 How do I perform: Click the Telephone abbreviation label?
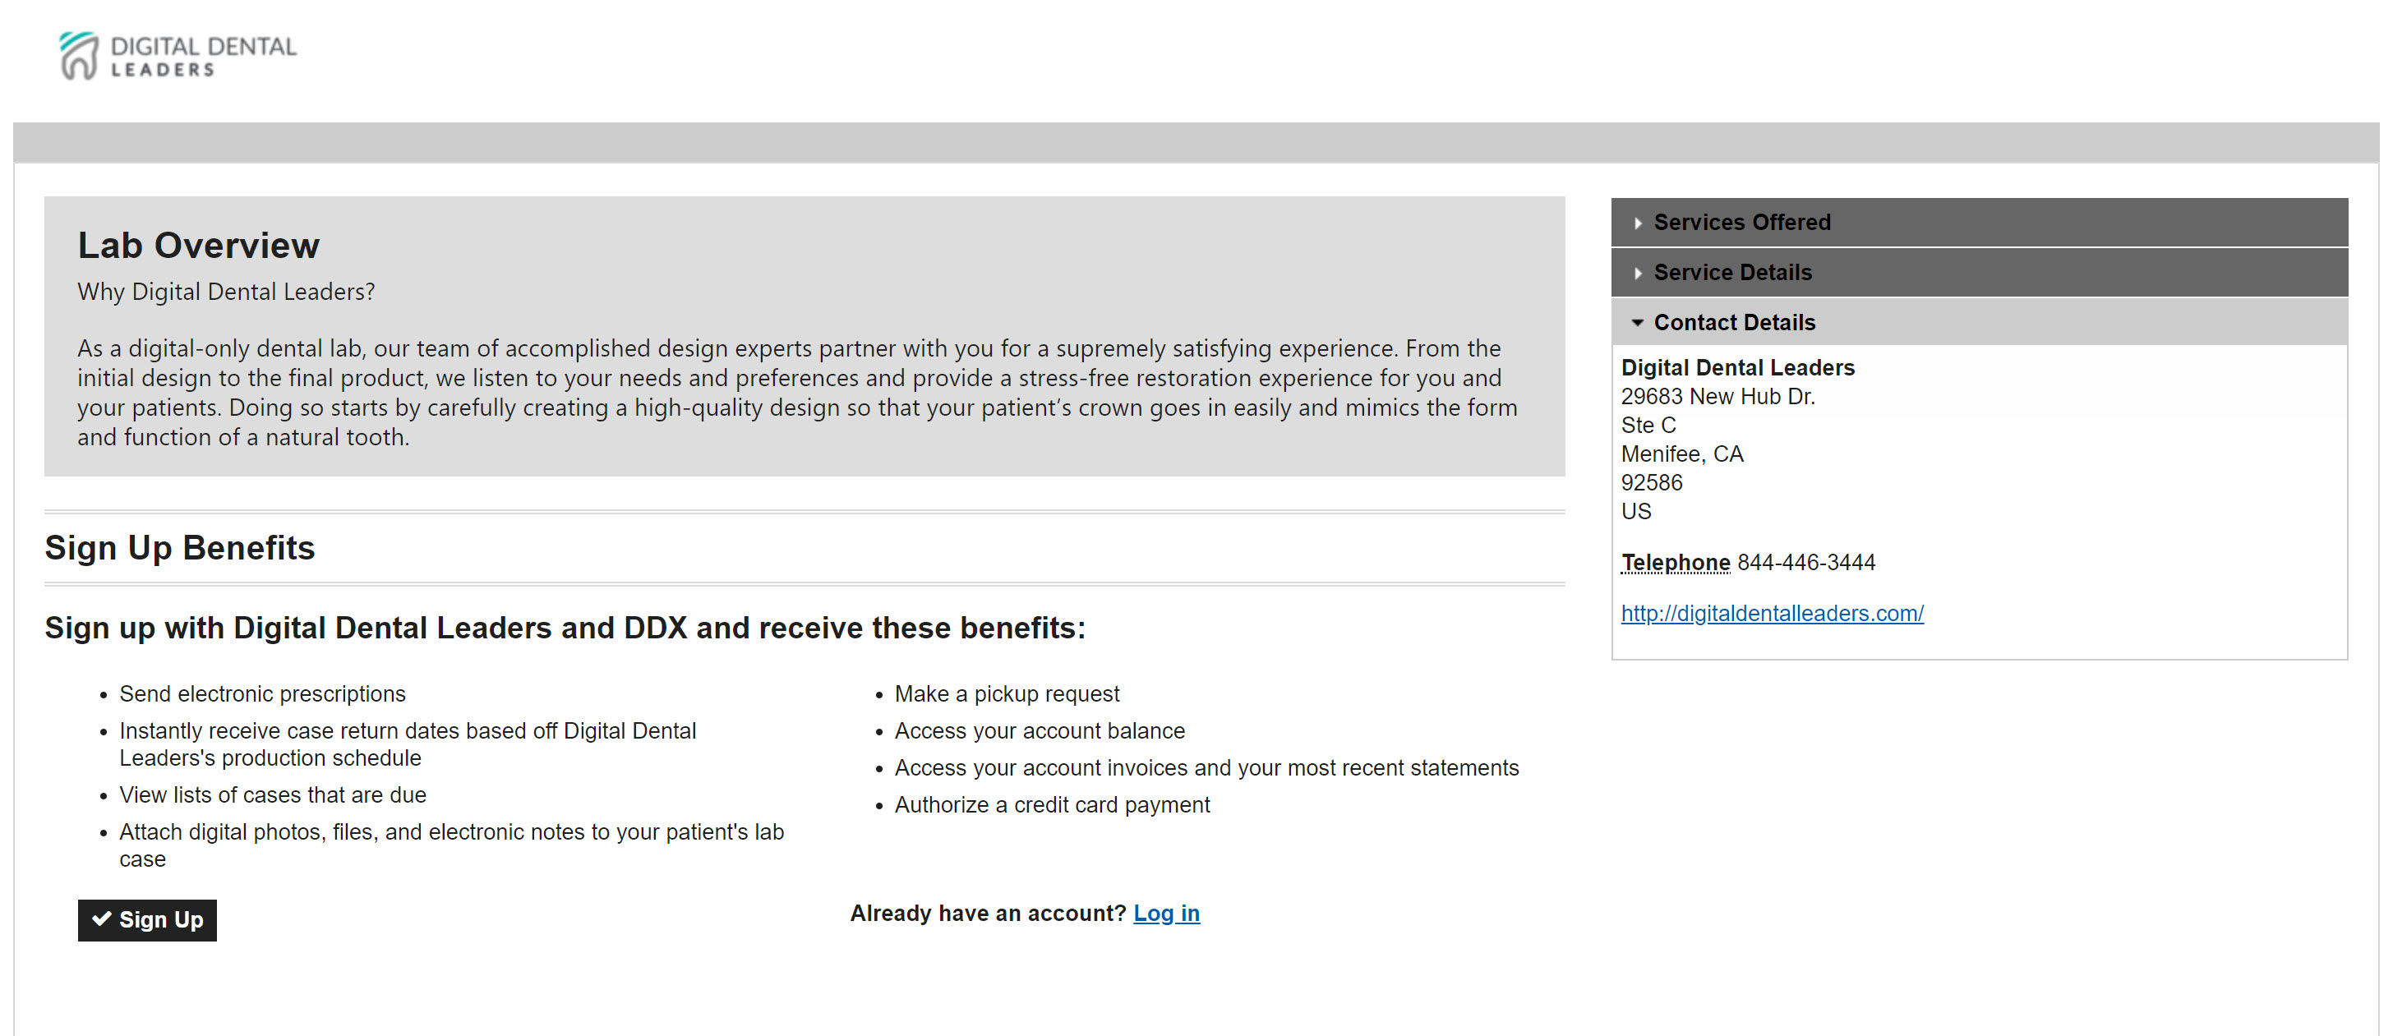[1675, 563]
